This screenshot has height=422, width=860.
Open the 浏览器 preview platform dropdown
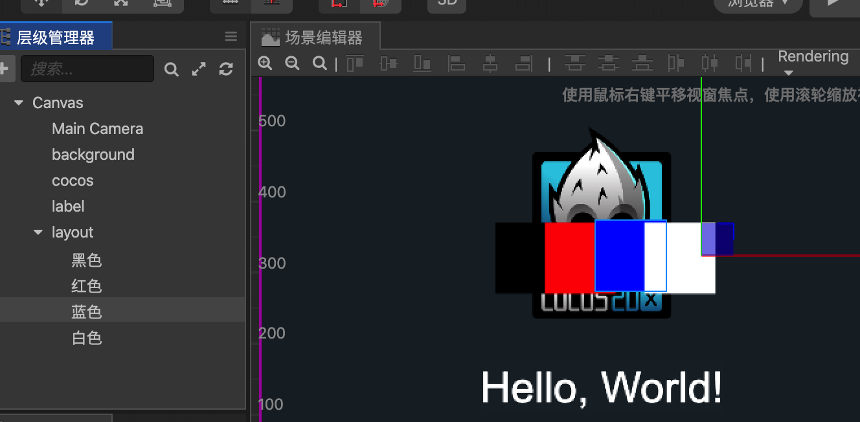tap(758, 4)
